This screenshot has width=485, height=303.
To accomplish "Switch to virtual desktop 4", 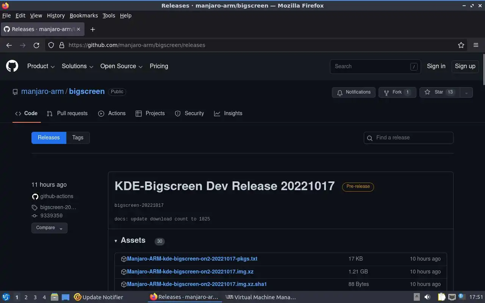I will (x=44, y=297).
